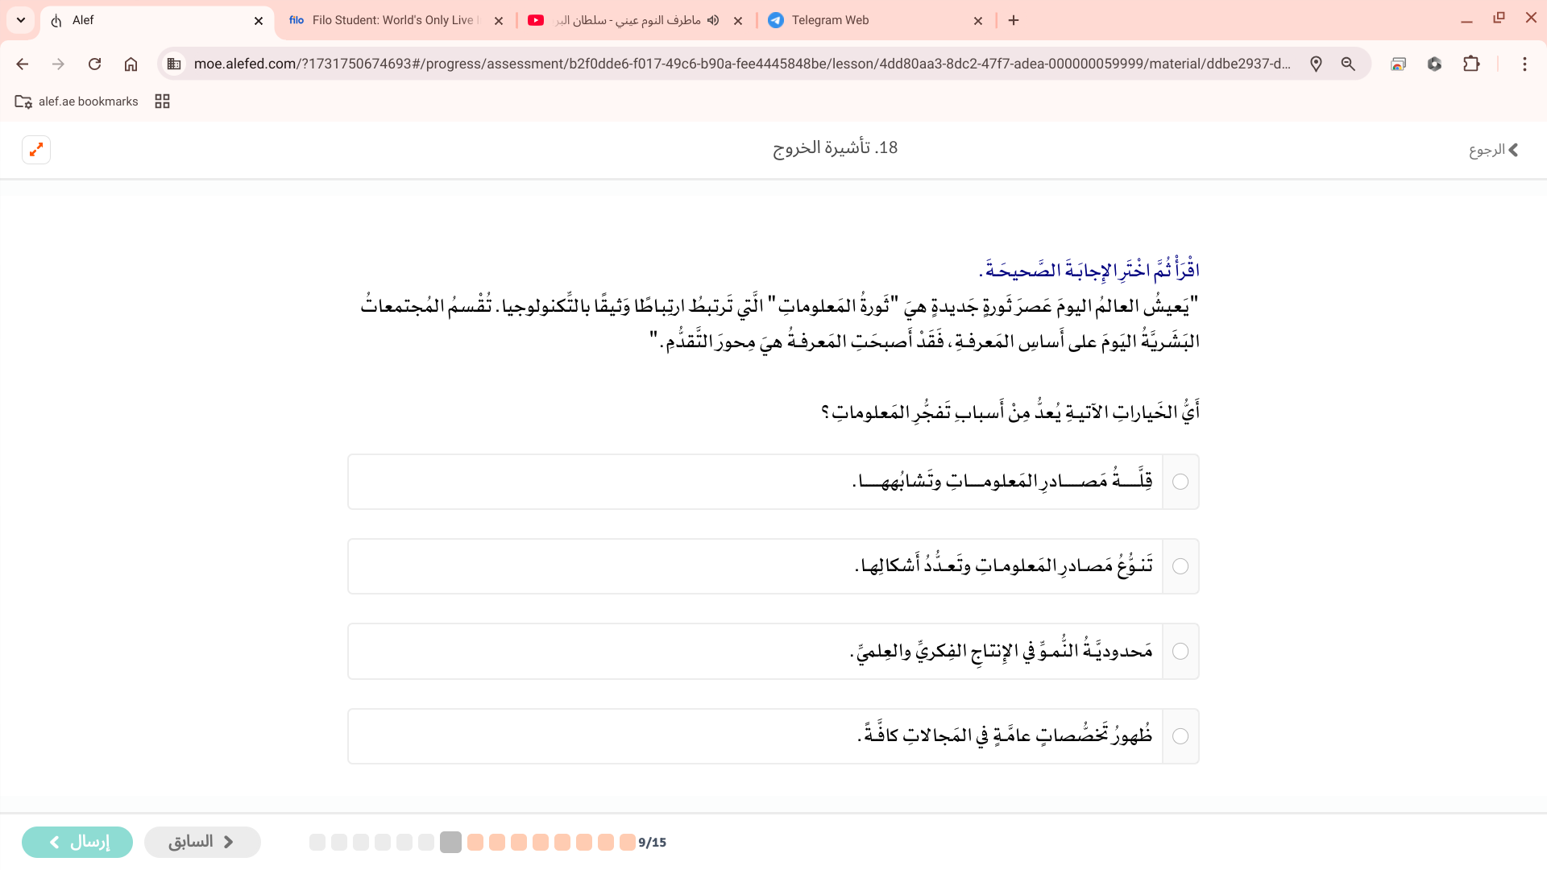Image resolution: width=1547 pixels, height=870 pixels.
Task: Open tab search dropdown arrow
Action: tap(21, 20)
